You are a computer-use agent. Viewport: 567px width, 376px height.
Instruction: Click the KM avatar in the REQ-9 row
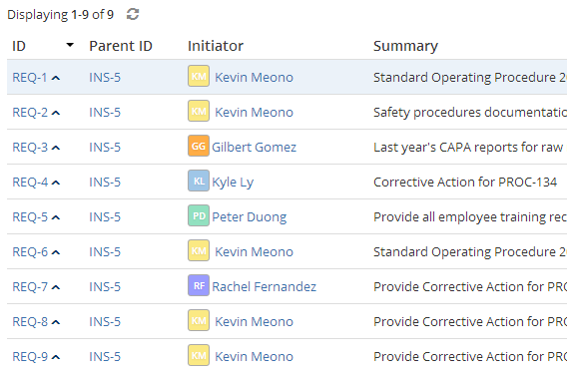tap(199, 355)
